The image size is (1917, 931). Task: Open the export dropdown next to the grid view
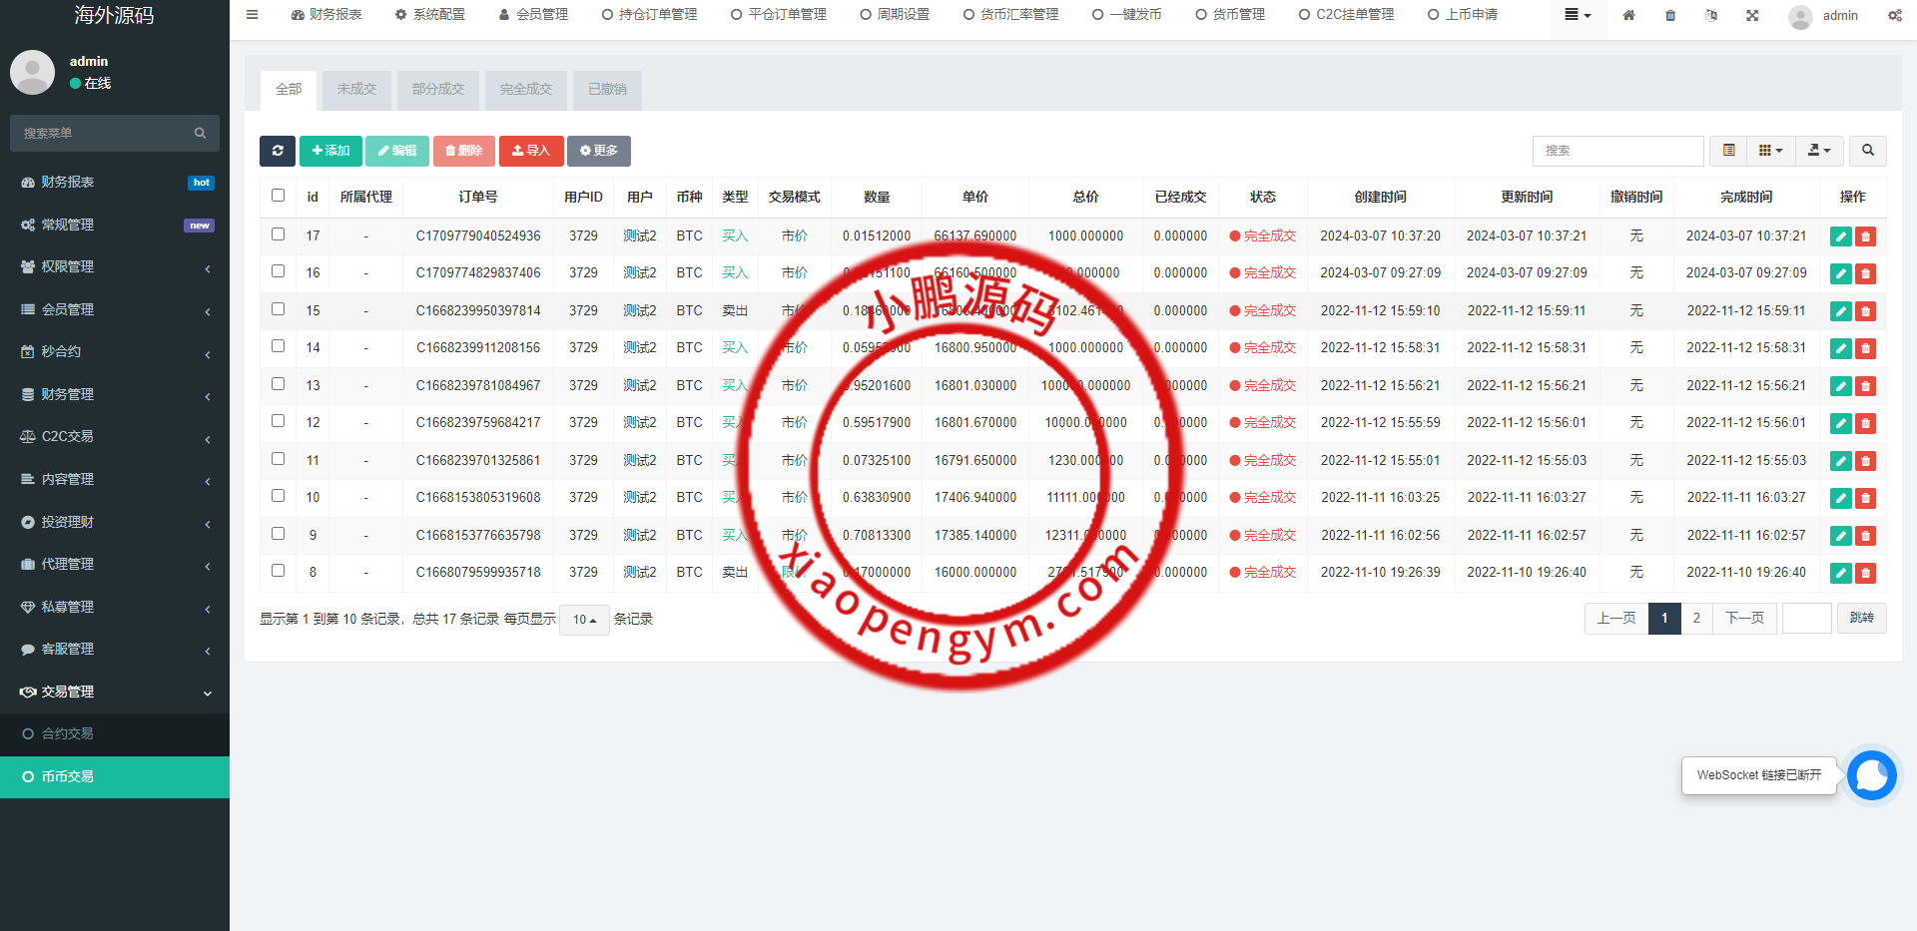1819,151
